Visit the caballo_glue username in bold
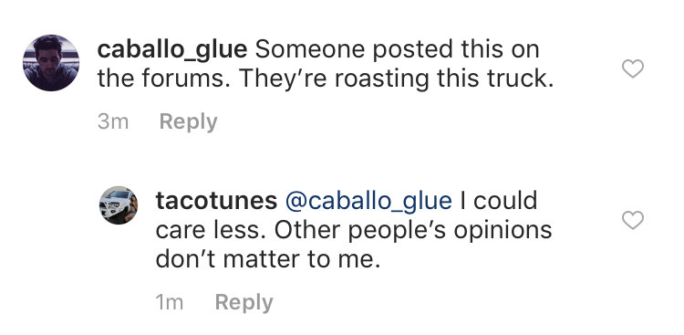Screen dimensions: 684x335 (x=171, y=51)
